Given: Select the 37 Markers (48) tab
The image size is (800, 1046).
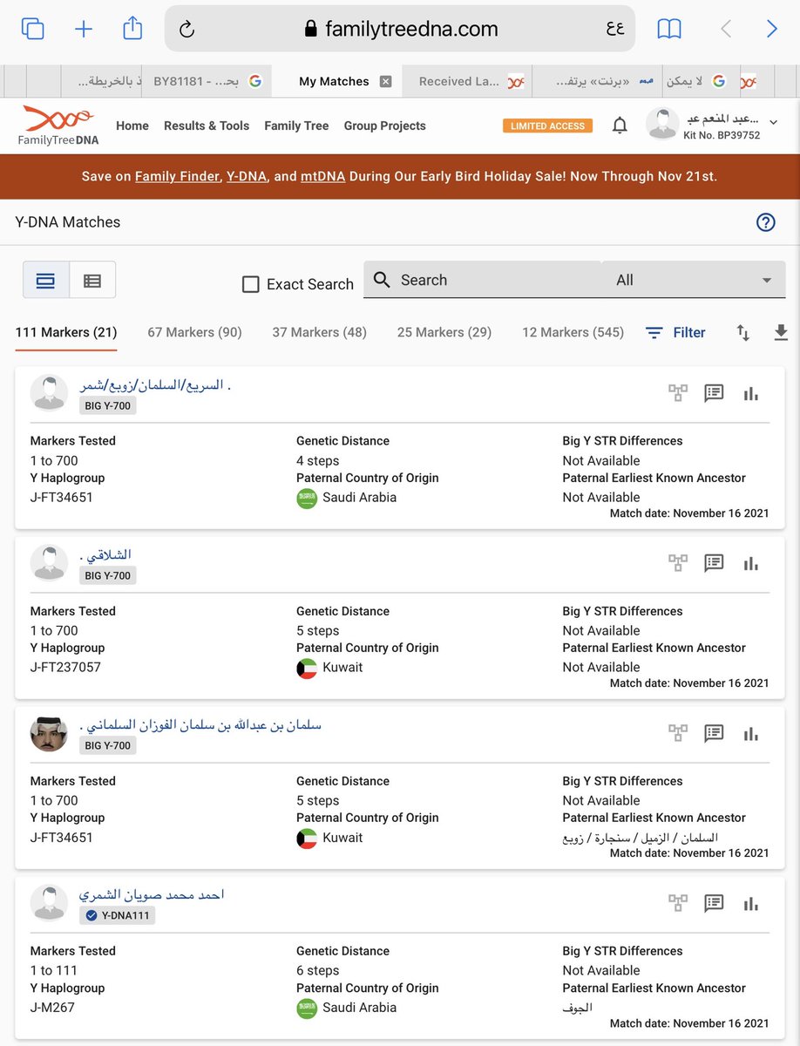Looking at the screenshot, I should (x=319, y=332).
